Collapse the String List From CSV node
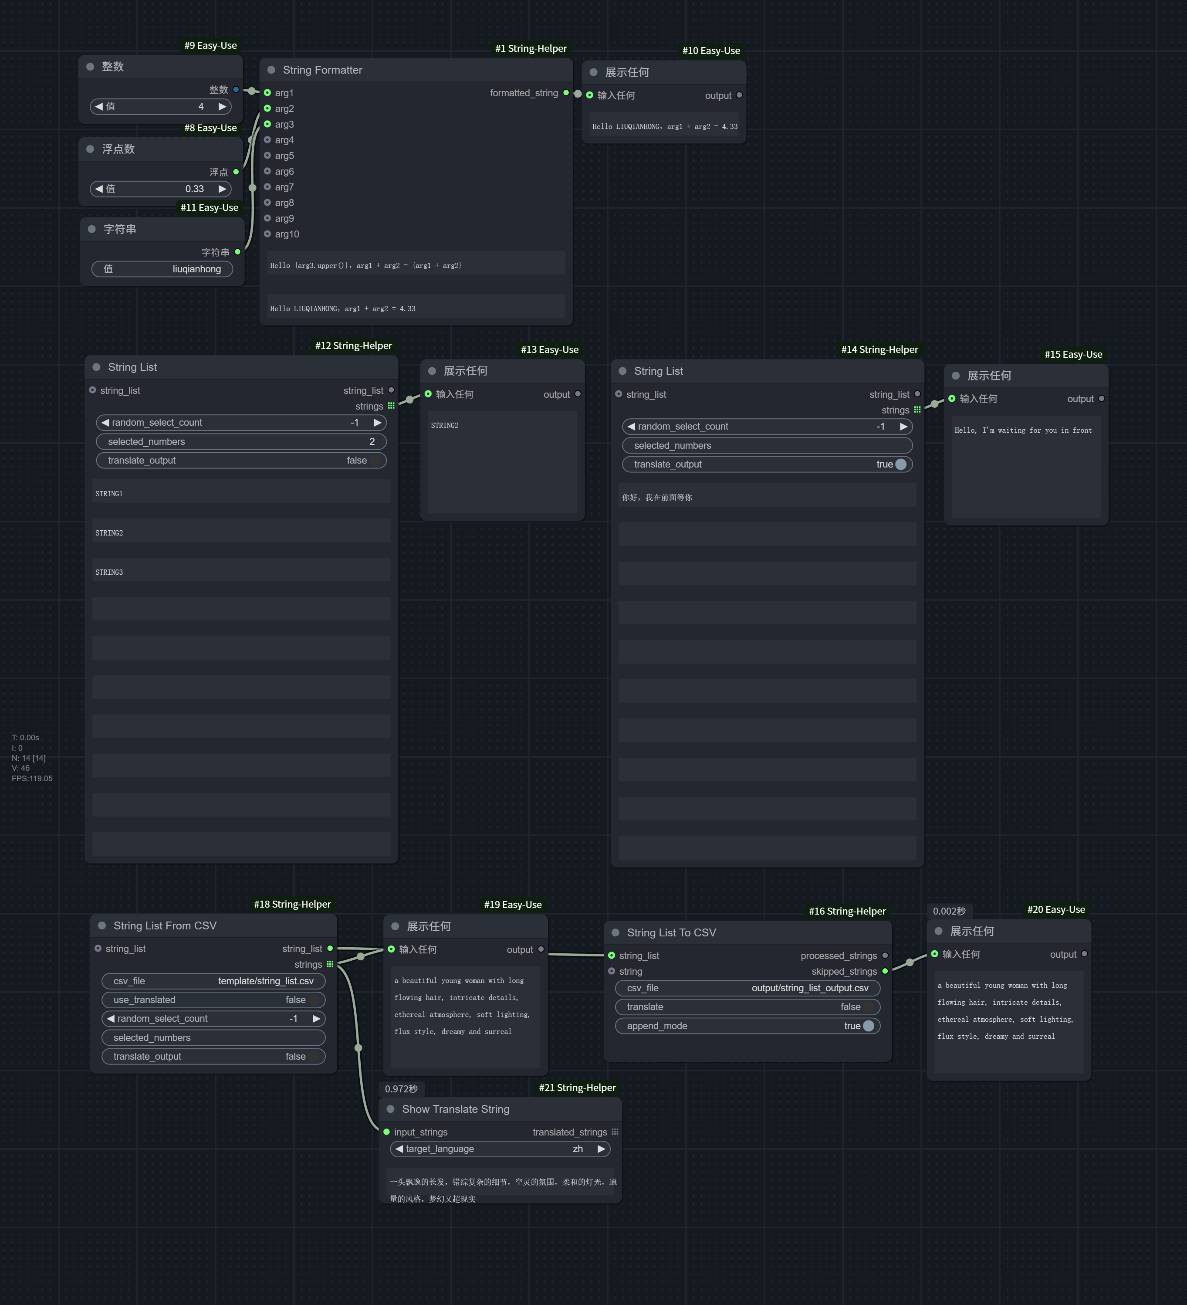The image size is (1187, 1305). (101, 925)
